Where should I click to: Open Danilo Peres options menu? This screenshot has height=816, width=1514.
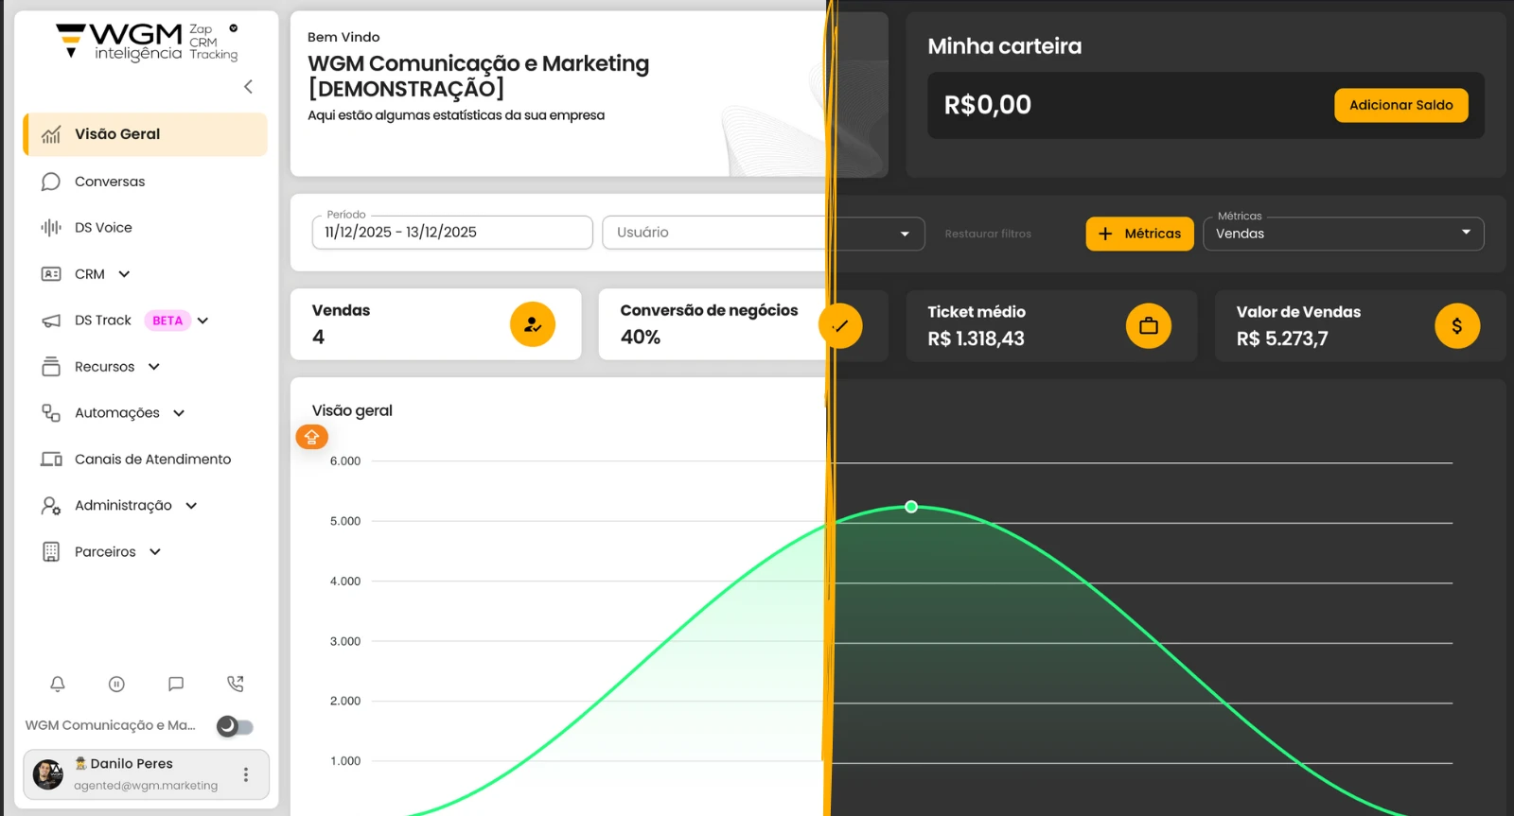246,774
